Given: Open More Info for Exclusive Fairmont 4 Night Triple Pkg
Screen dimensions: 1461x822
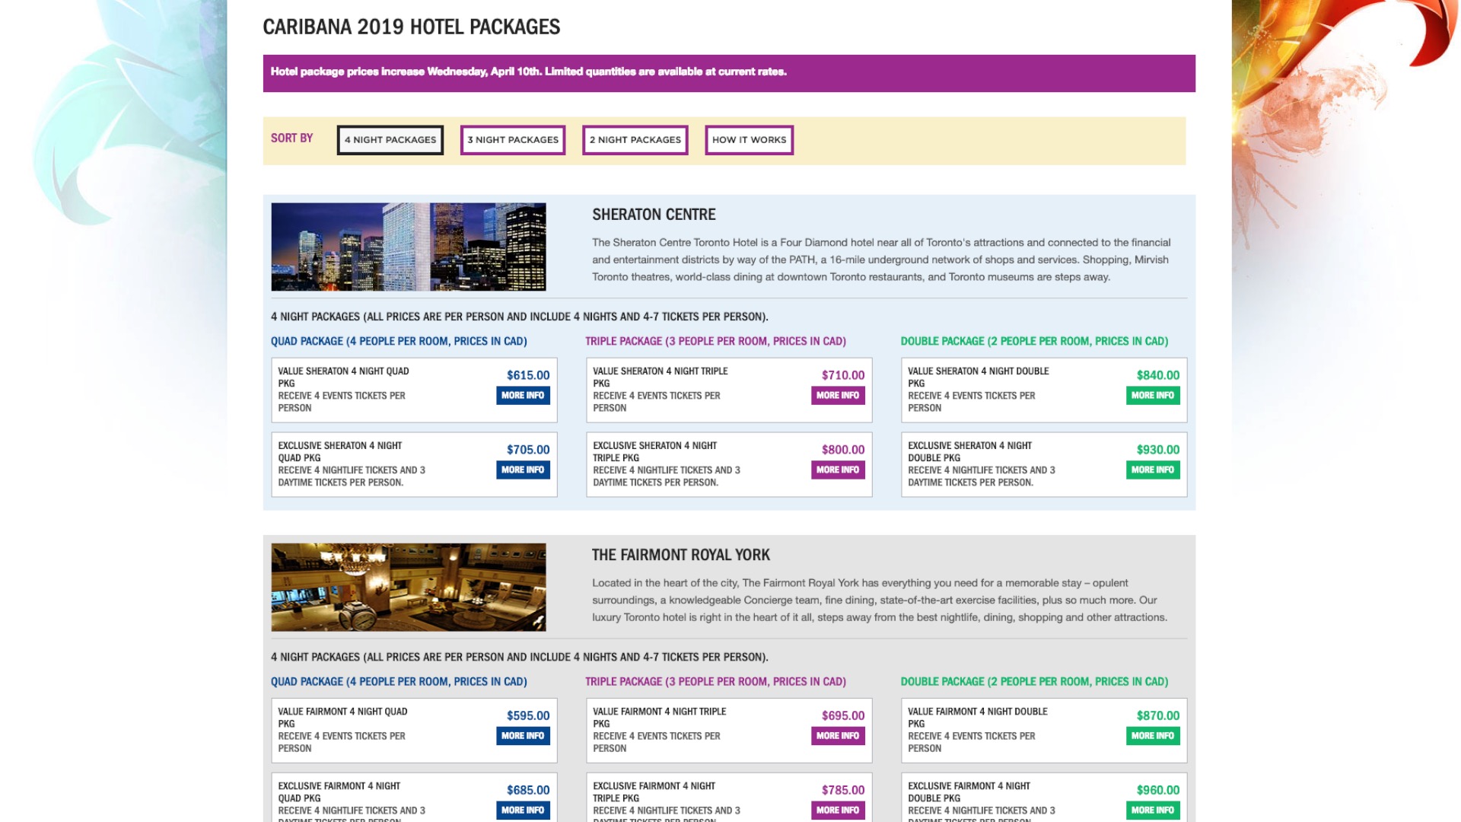Looking at the screenshot, I should click(838, 811).
